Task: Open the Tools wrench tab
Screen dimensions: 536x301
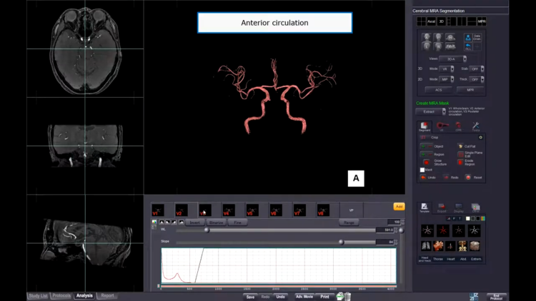Action: click(x=475, y=126)
